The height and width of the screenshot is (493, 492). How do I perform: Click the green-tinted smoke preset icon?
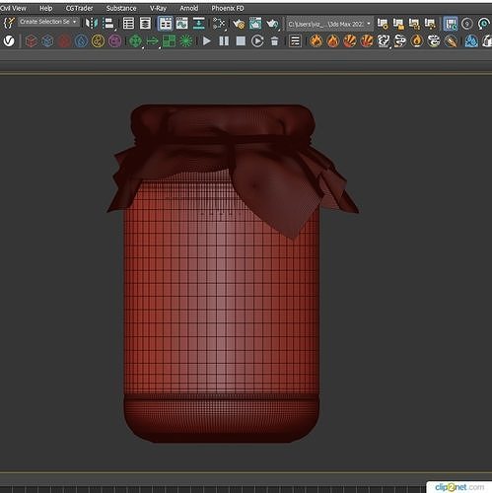(x=434, y=41)
